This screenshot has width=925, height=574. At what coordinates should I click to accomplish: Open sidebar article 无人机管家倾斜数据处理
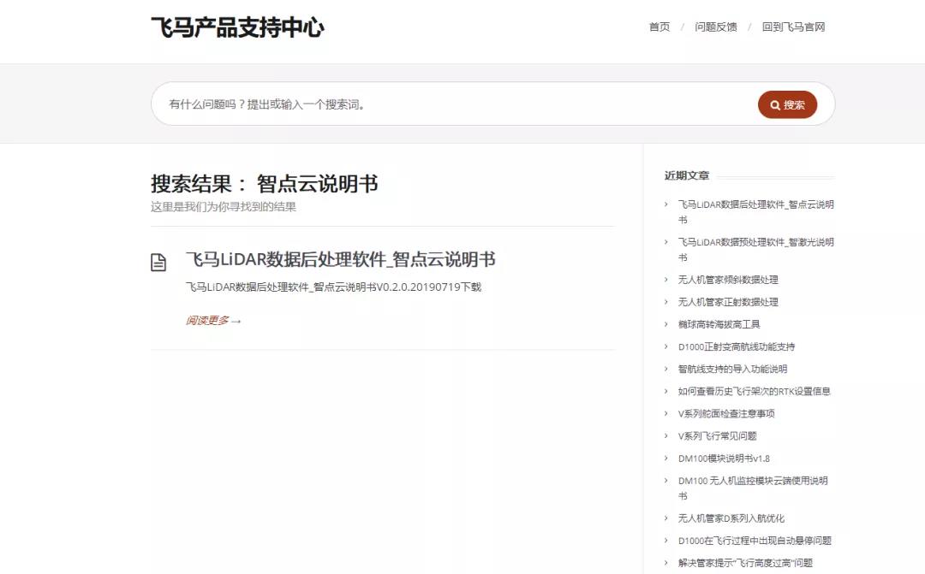click(x=727, y=280)
